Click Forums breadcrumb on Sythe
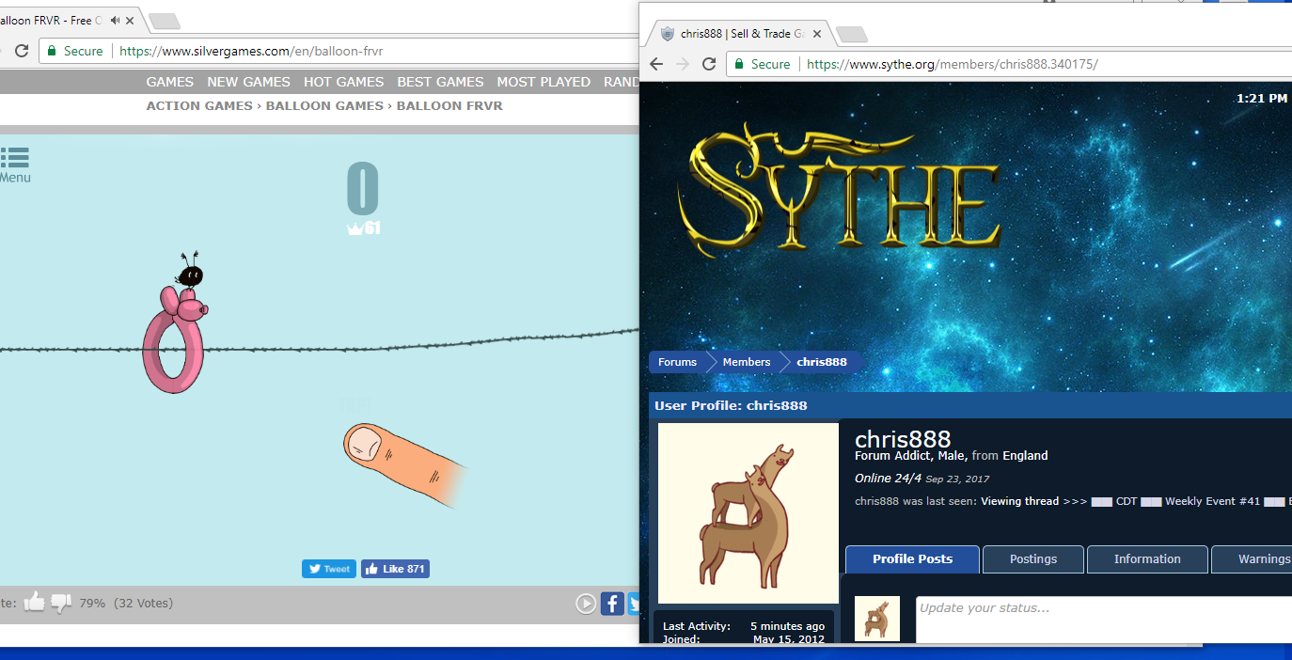Image resolution: width=1292 pixels, height=660 pixels. point(677,362)
